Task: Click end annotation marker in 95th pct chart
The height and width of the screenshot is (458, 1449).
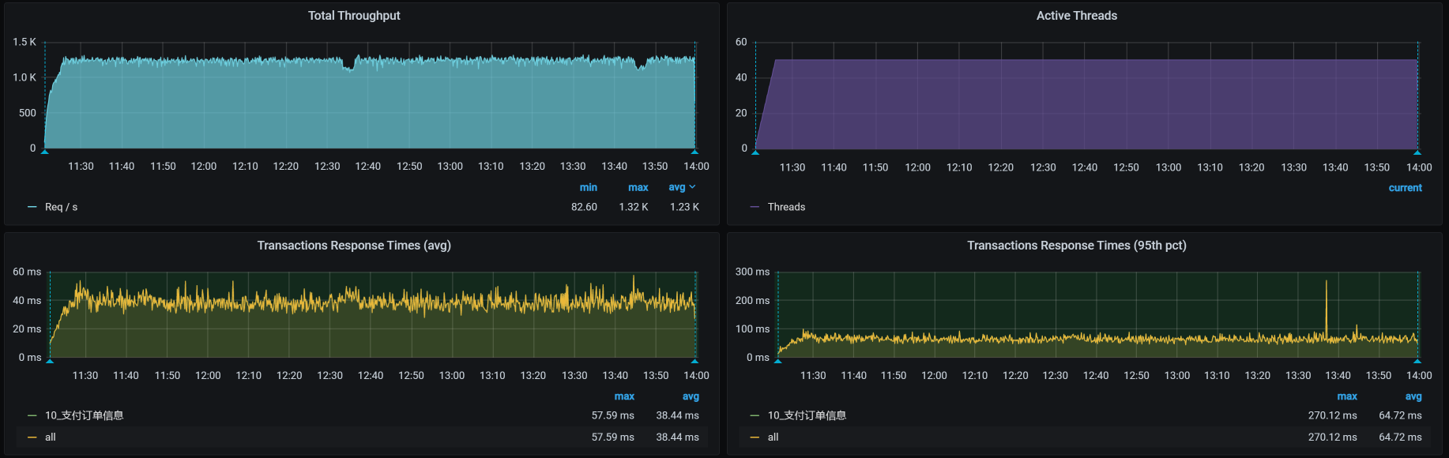Action: tap(1417, 360)
